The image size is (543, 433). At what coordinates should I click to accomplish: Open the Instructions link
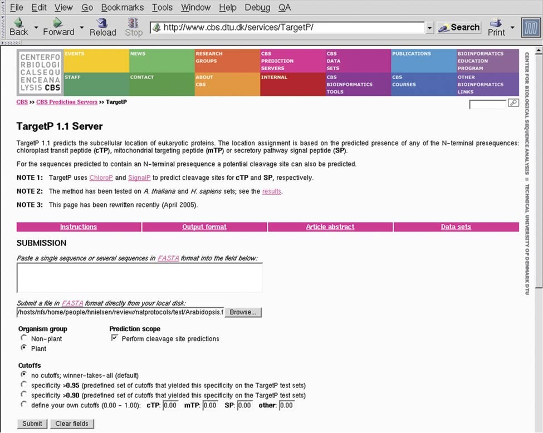(x=79, y=227)
